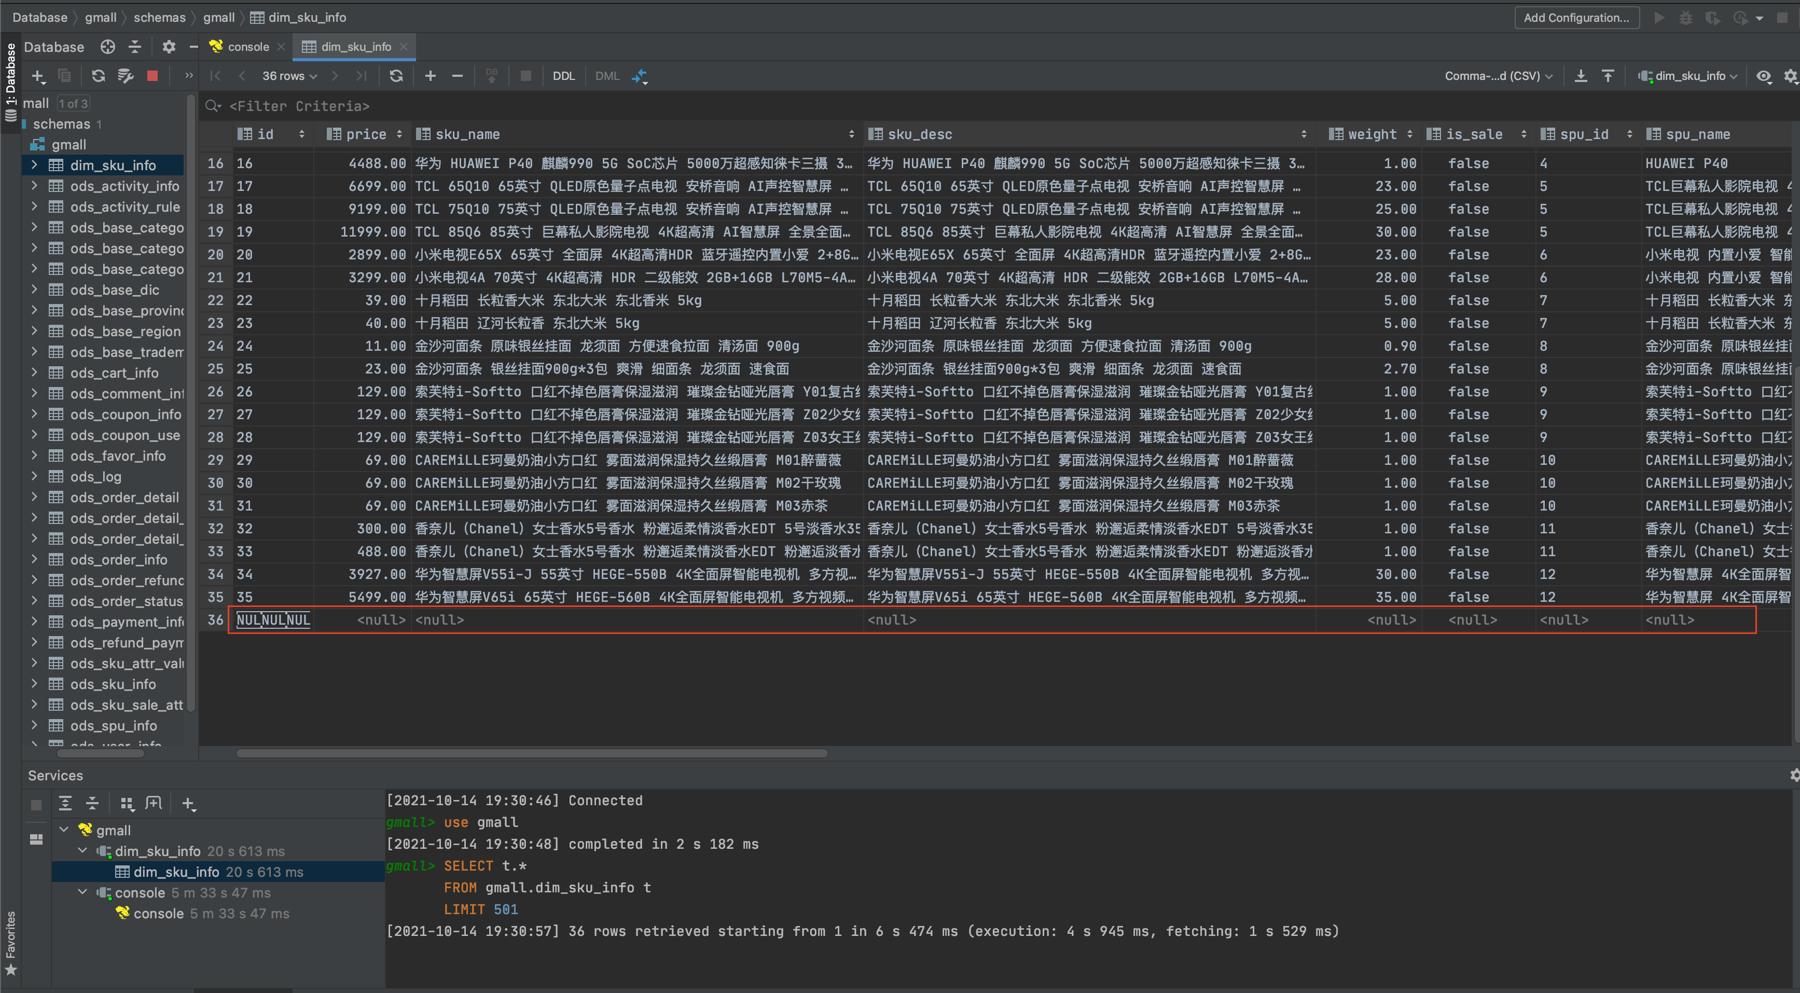Toggle the Services tree layout view button

pyautogui.click(x=36, y=839)
